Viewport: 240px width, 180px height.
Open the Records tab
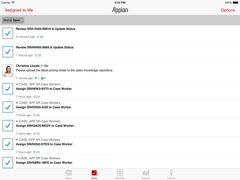point(120,174)
